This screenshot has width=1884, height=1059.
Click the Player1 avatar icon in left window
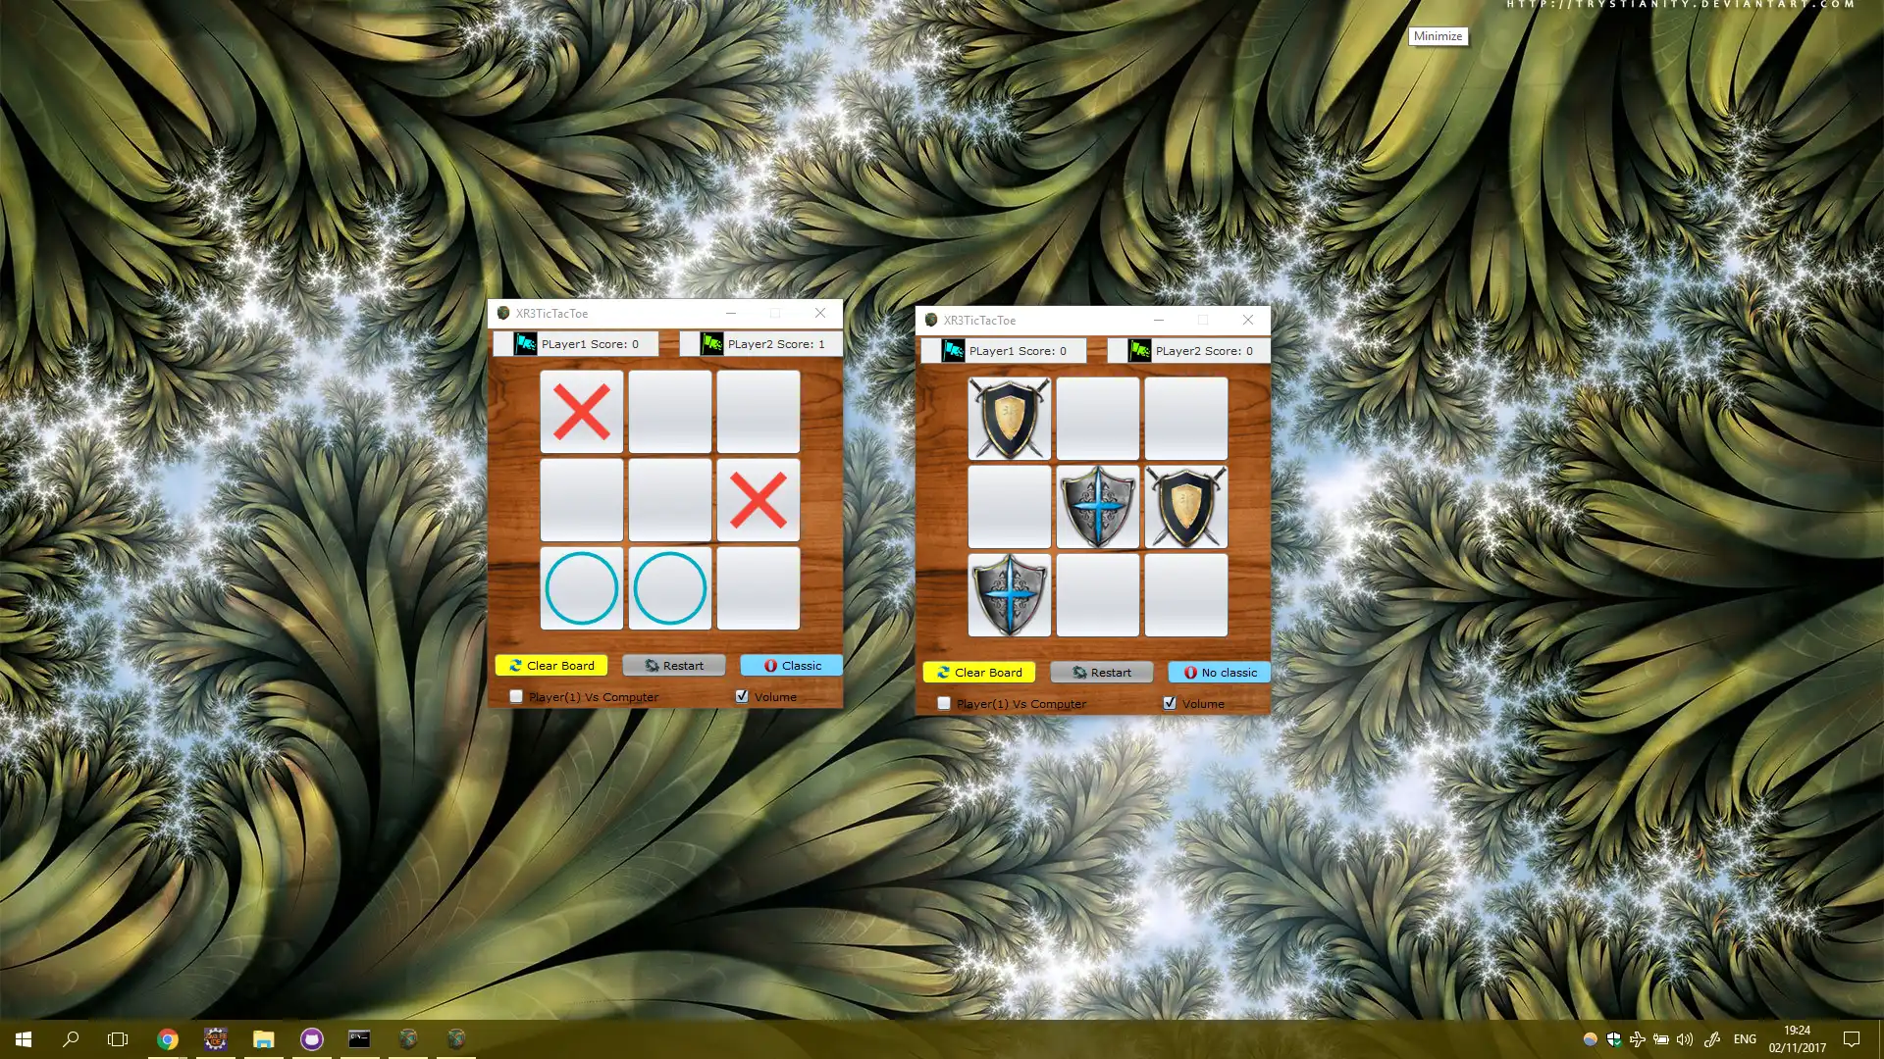524,344
